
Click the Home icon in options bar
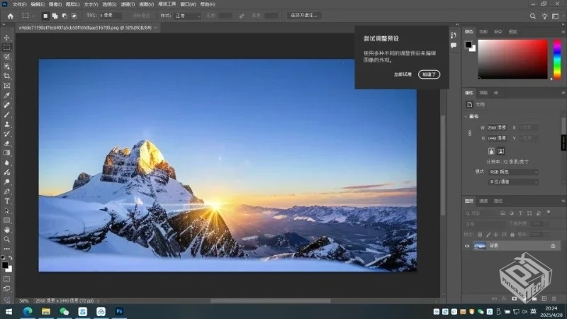click(x=10, y=15)
